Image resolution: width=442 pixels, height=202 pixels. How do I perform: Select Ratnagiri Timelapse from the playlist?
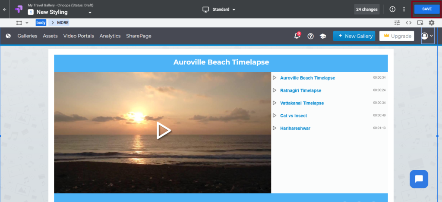tap(300, 91)
